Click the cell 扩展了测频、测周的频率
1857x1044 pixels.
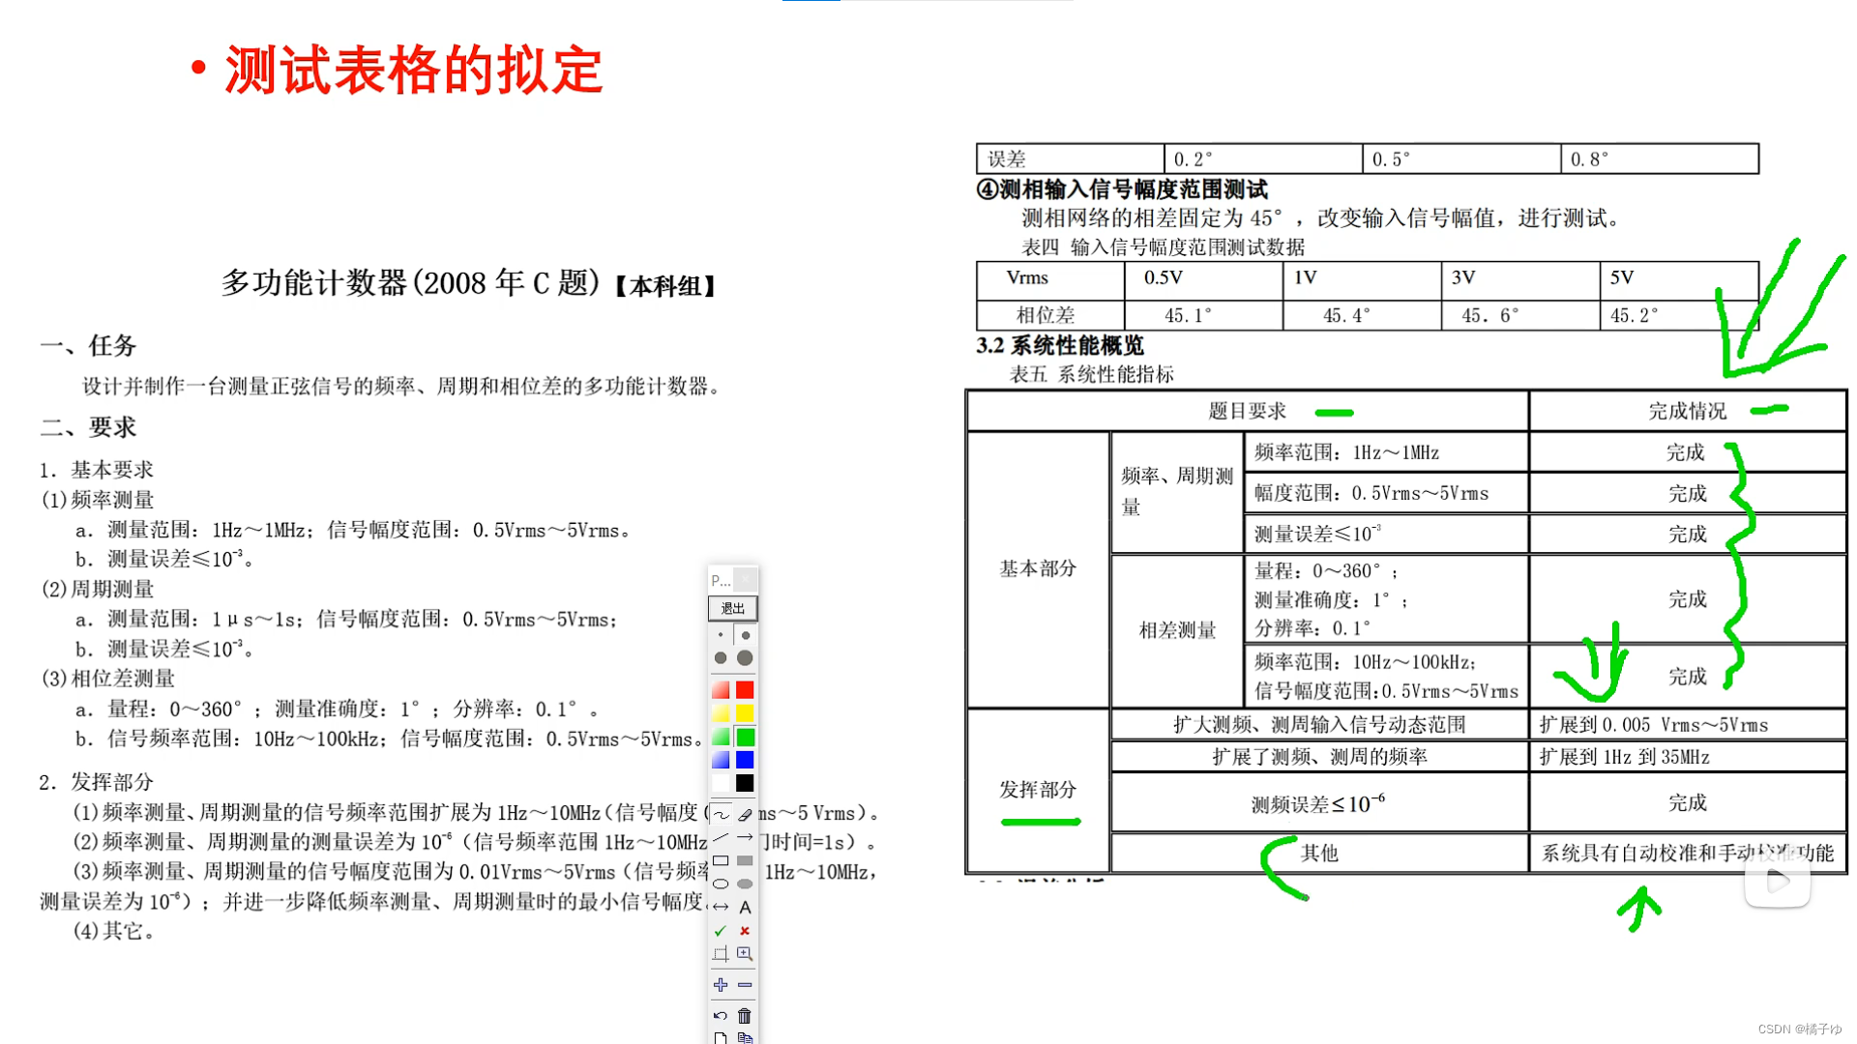click(x=1319, y=757)
